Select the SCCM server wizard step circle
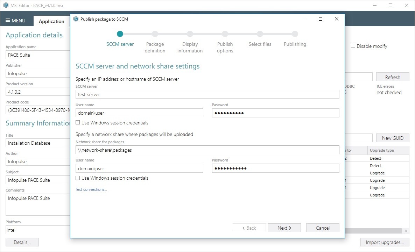 pos(120,34)
